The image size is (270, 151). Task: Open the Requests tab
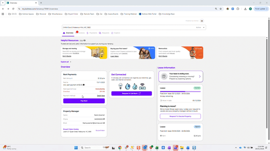pos(104,33)
